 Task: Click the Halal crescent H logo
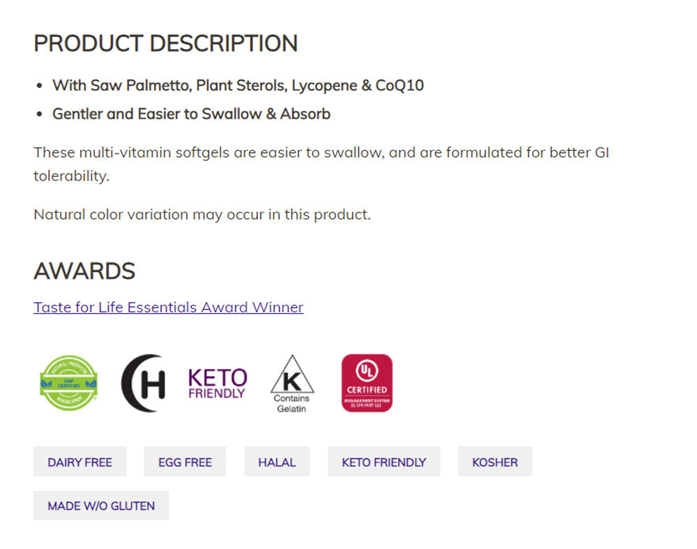click(x=143, y=383)
